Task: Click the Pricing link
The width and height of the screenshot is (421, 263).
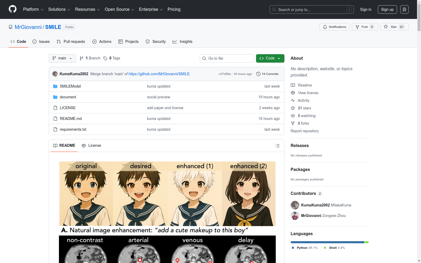Action: coord(174,9)
